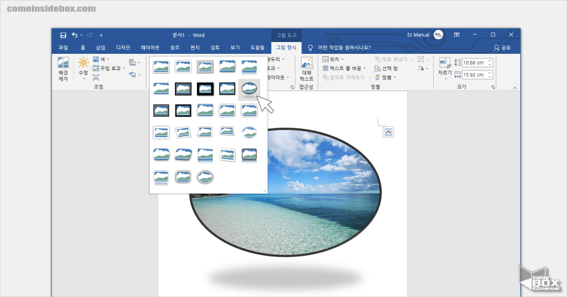Screen dimensions: 567x297
Task: Switch to the Insert (삽입) tab
Action: [101, 48]
